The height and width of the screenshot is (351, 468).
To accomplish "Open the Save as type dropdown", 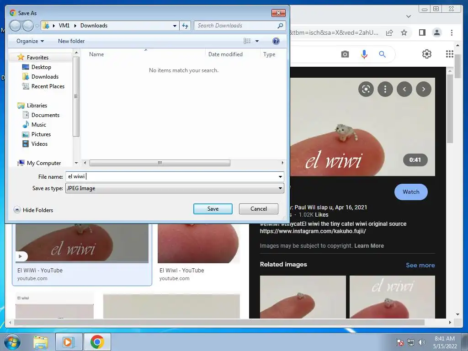I will pyautogui.click(x=175, y=188).
